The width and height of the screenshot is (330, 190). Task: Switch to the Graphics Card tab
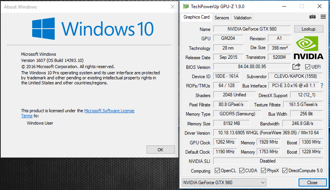click(196, 17)
